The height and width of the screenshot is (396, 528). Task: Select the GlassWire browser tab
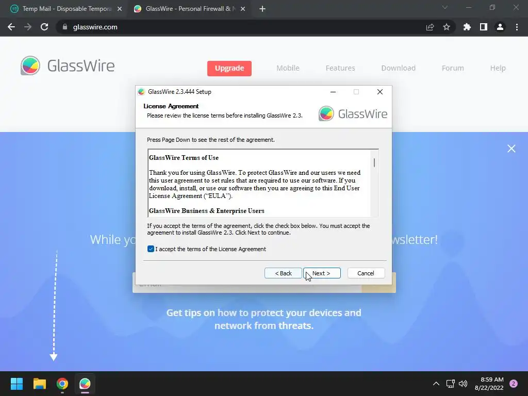tap(190, 9)
